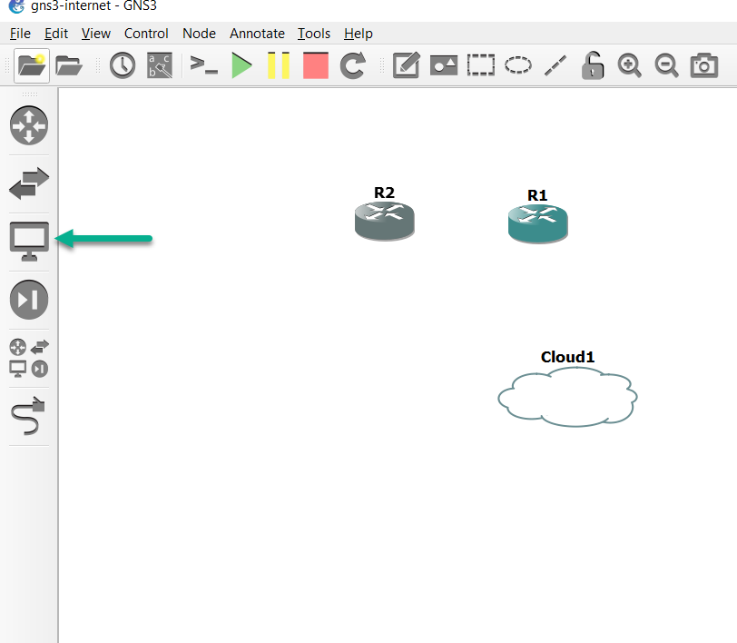
Task: Select the Add a note tool
Action: pyautogui.click(x=406, y=65)
